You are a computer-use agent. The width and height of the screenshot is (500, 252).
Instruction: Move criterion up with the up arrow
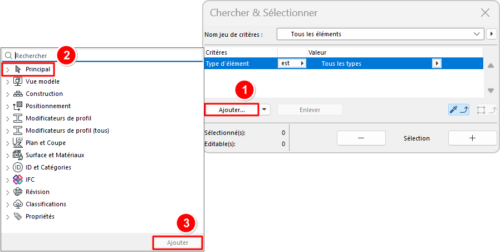(491, 65)
